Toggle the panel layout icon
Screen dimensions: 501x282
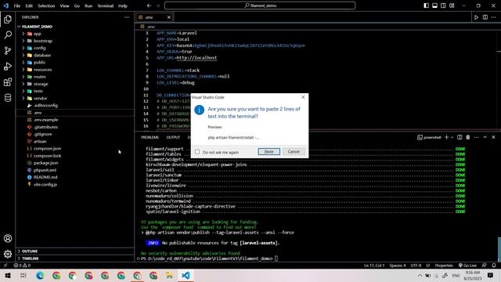click(x=435, y=5)
